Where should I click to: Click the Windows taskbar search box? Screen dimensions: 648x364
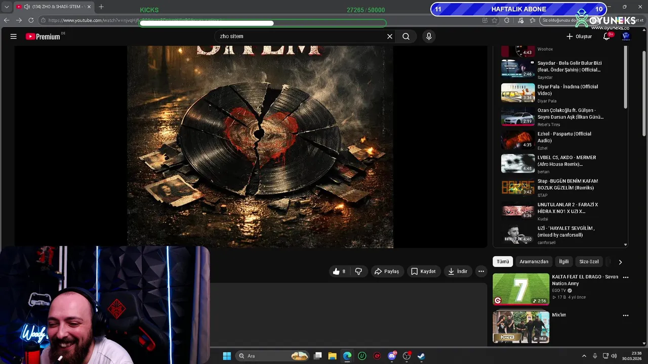[x=273, y=356]
